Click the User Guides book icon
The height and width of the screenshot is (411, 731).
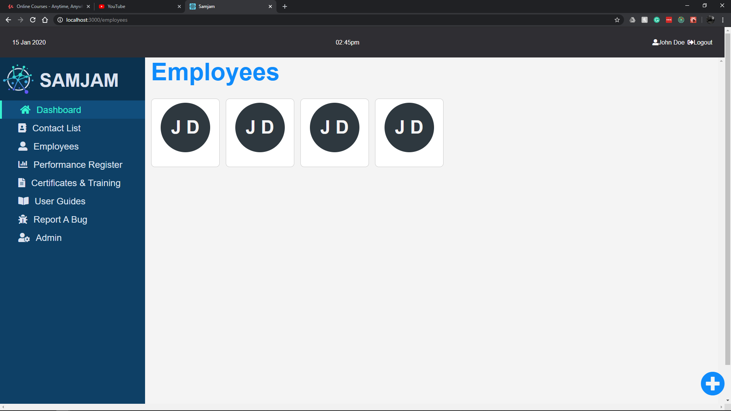click(x=23, y=201)
